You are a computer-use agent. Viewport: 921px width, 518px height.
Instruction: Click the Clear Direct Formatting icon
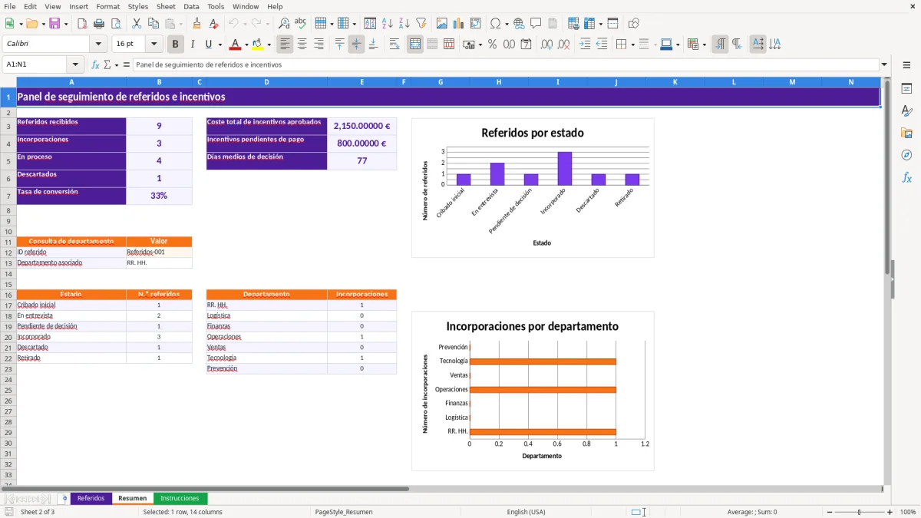(213, 24)
